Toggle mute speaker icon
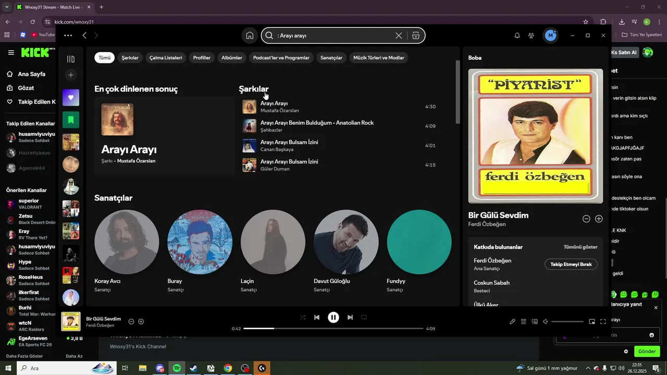The width and height of the screenshot is (667, 375). point(546,321)
